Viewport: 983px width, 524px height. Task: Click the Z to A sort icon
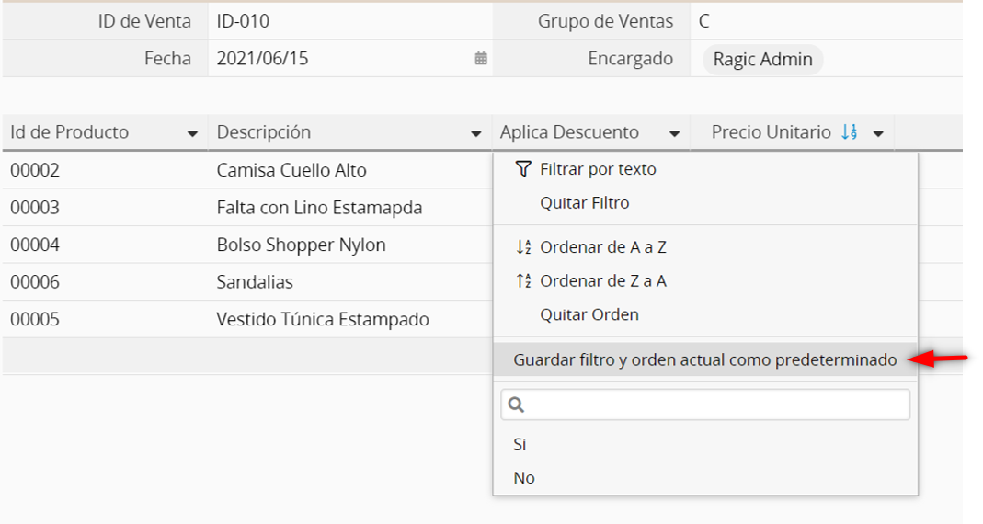coord(523,281)
